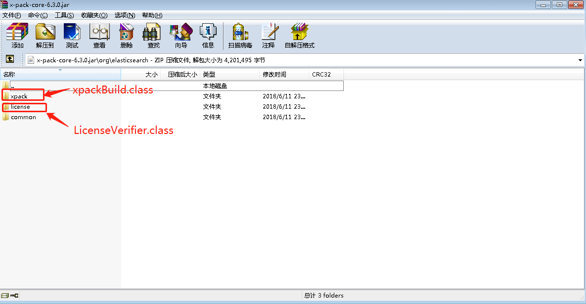Click the 自解压格式 (SFX) icon
Screen dimensions: 586x304
tap(299, 36)
